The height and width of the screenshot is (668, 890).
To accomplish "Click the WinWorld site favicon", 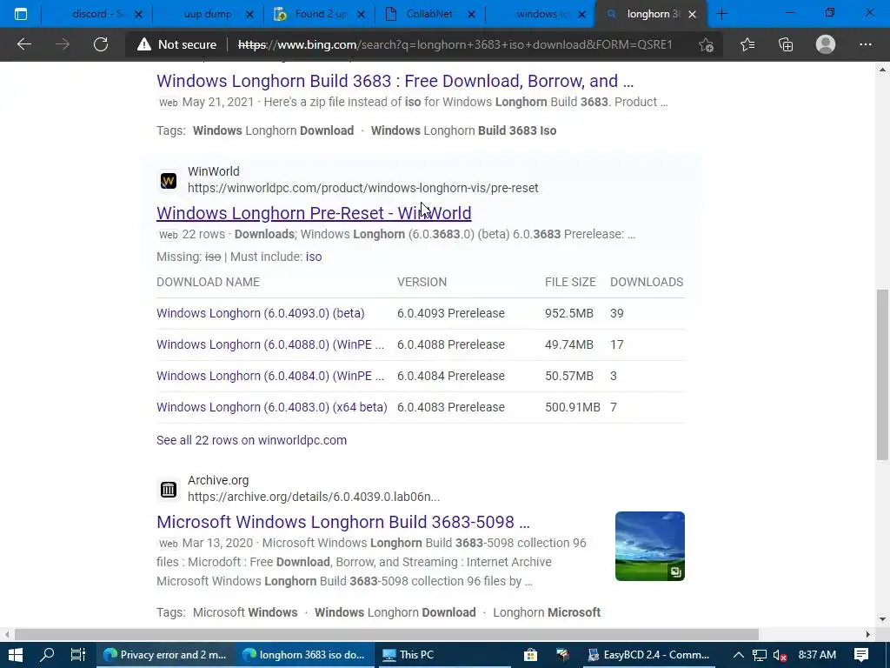I will [x=168, y=181].
